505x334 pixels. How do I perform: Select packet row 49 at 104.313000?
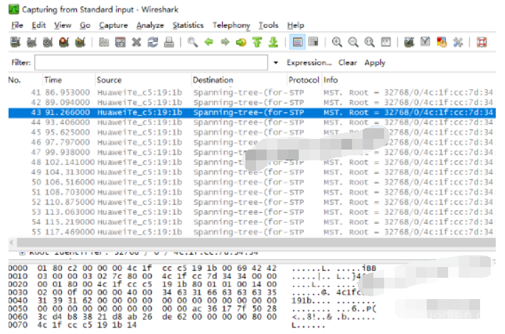pyautogui.click(x=252, y=172)
